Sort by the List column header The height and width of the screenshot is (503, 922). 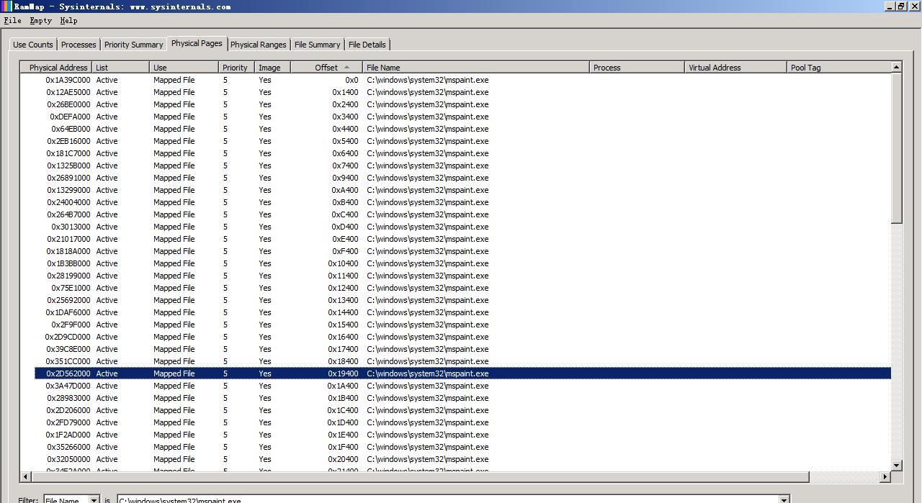tap(121, 68)
